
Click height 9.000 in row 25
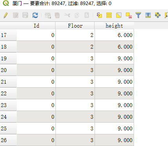click(x=114, y=128)
